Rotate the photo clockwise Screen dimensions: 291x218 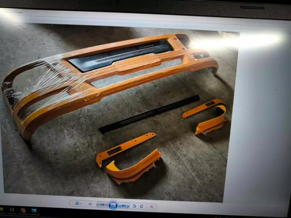coord(141,206)
